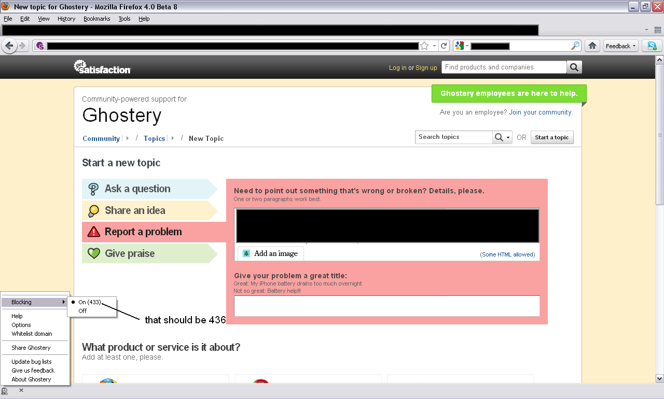The image size is (664, 399).
Task: Click Join your community link
Action: coord(540,112)
